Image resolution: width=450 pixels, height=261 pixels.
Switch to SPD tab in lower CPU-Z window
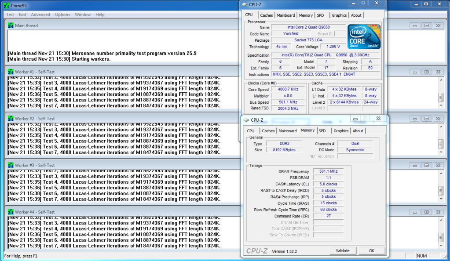(x=322, y=131)
